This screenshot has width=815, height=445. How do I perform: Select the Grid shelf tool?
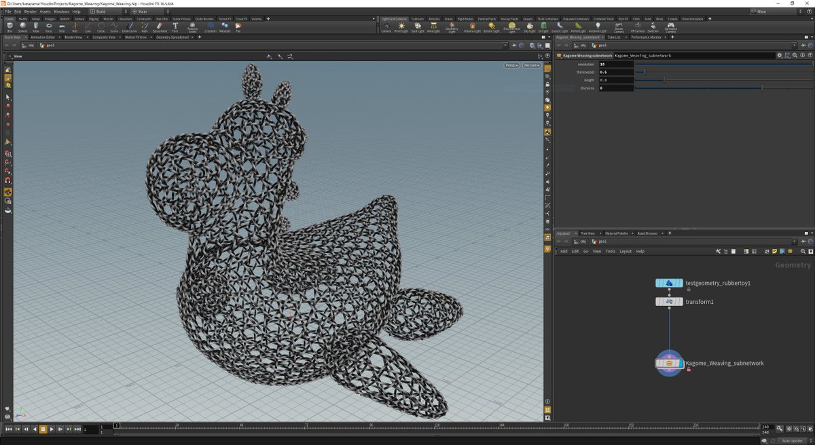[62, 26]
